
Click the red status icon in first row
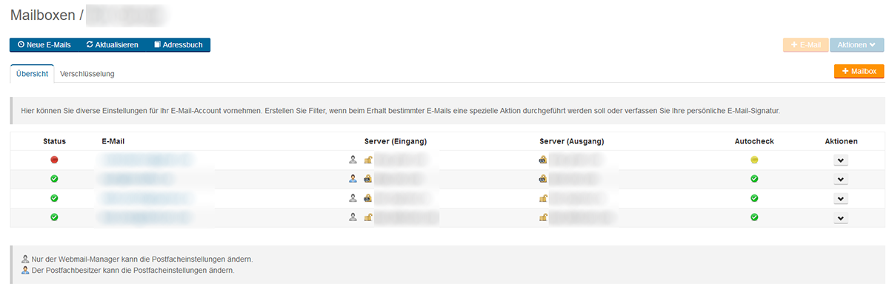[54, 160]
